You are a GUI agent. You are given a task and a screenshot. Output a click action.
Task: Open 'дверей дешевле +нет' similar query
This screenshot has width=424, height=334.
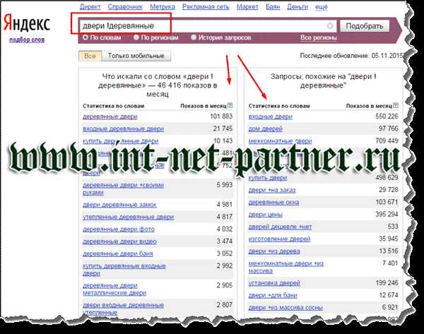[x=280, y=227]
